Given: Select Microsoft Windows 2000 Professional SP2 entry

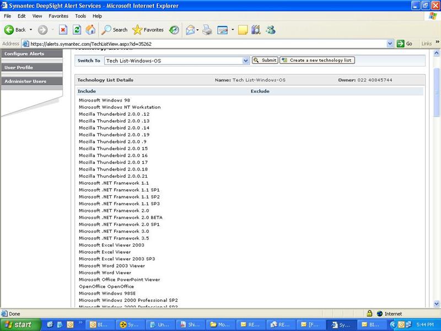Looking at the screenshot, I should click(x=128, y=300).
